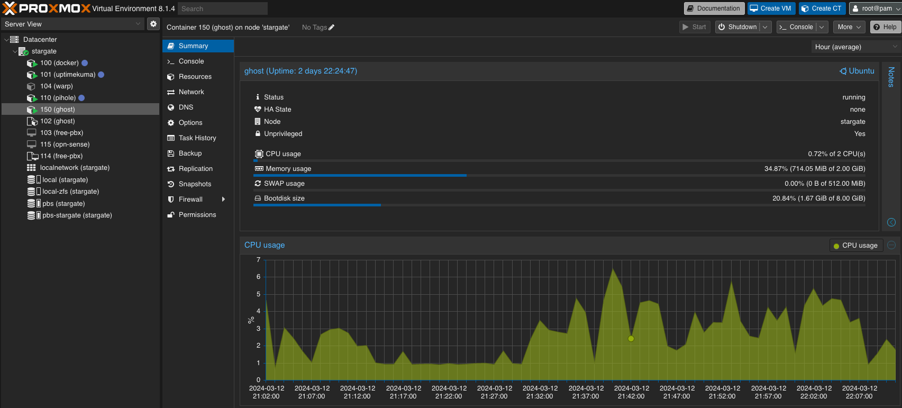Click the Proxmox logo in header
The width and height of the screenshot is (902, 408).
(x=47, y=8)
